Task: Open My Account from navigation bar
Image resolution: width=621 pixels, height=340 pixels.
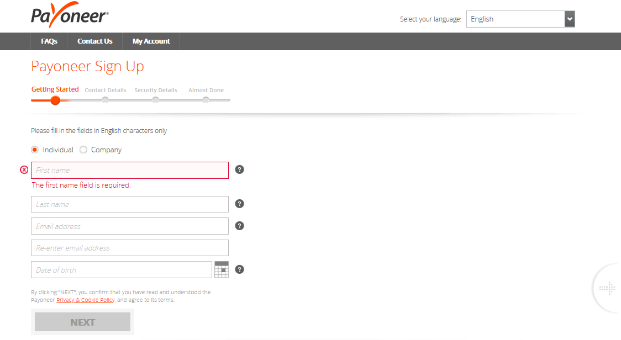Action: coord(151,41)
